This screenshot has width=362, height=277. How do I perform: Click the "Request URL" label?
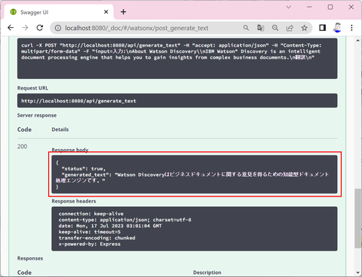coord(32,88)
